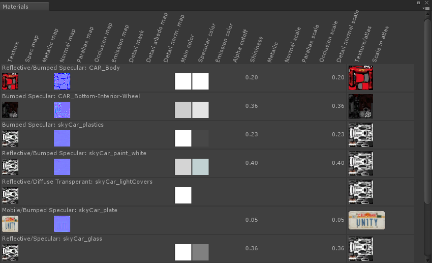Open CAR_Body main color swatch
Screen dimensions: 432x263
183,81
